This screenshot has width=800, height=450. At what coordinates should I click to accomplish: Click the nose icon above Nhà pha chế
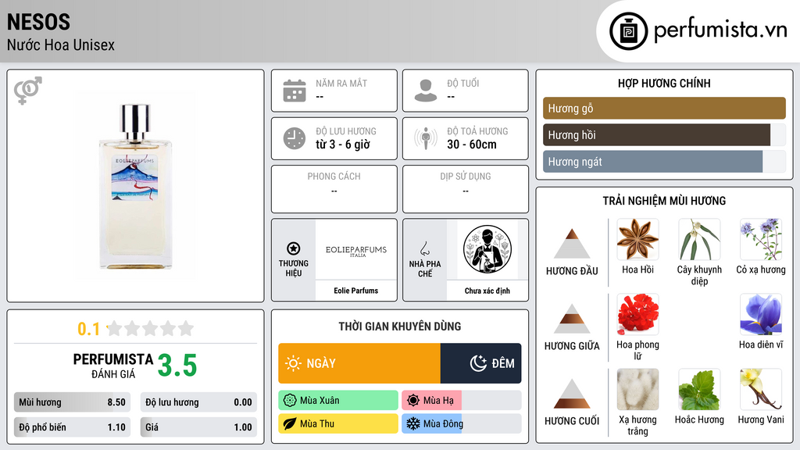coord(424,249)
